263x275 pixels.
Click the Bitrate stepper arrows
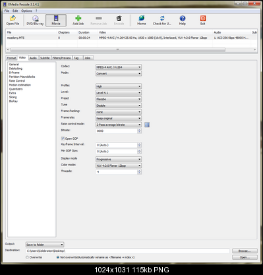coord(139,131)
